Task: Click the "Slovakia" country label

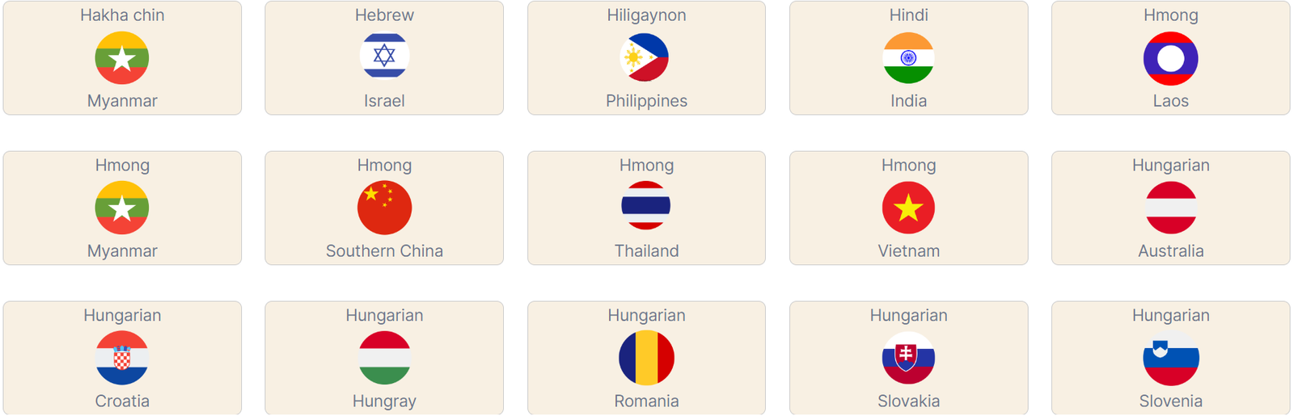Action: click(x=908, y=401)
